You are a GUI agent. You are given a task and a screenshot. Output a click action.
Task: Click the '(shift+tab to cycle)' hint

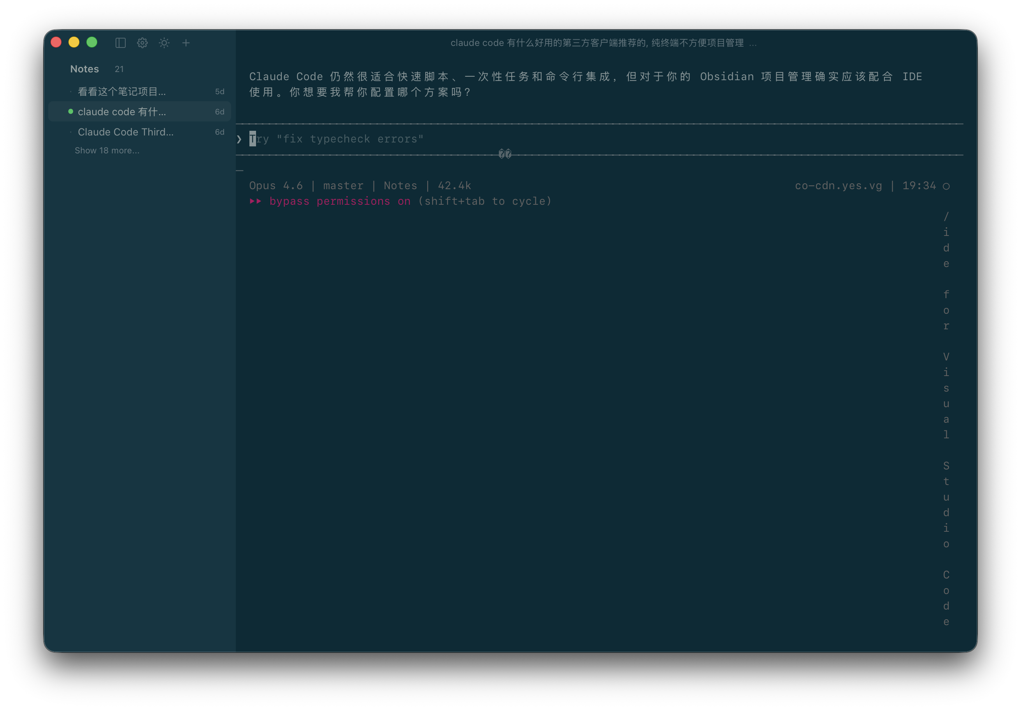coord(485,201)
